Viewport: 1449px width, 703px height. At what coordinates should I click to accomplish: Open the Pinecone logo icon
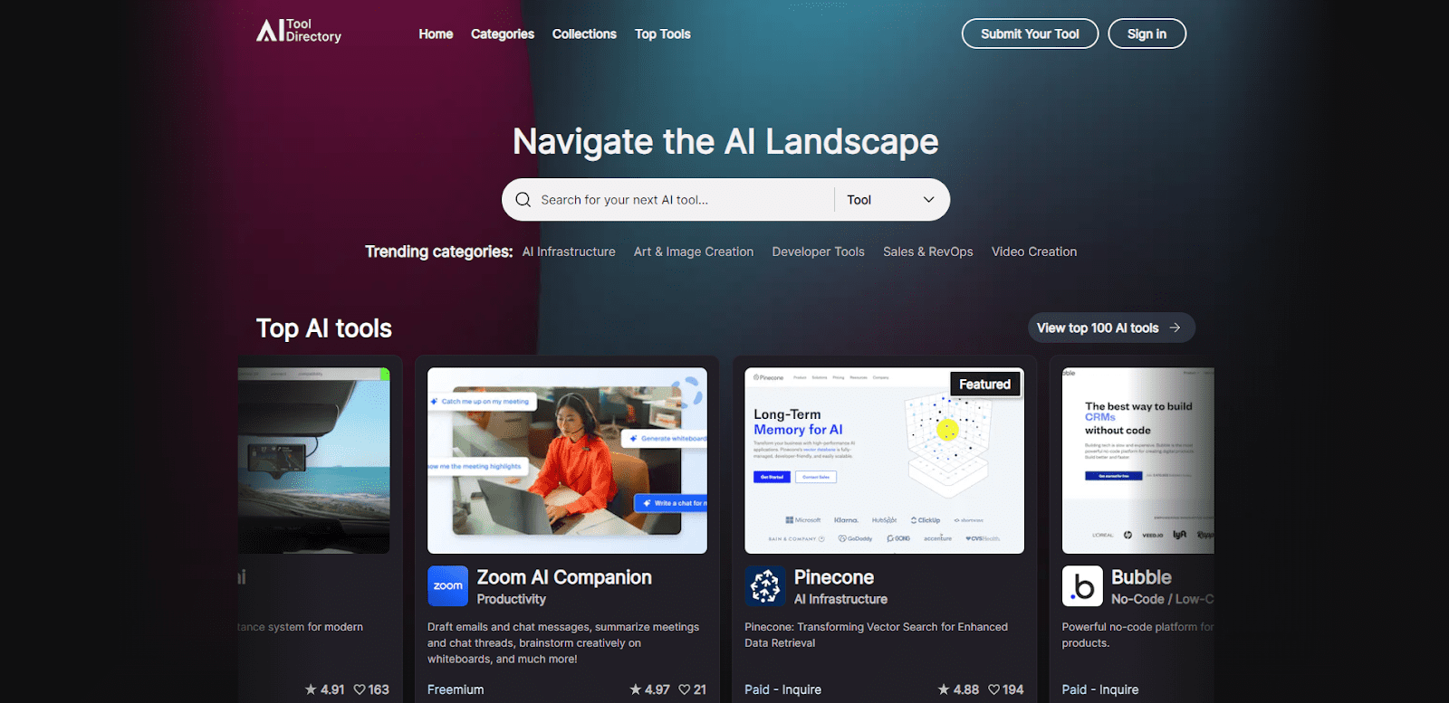tap(765, 586)
